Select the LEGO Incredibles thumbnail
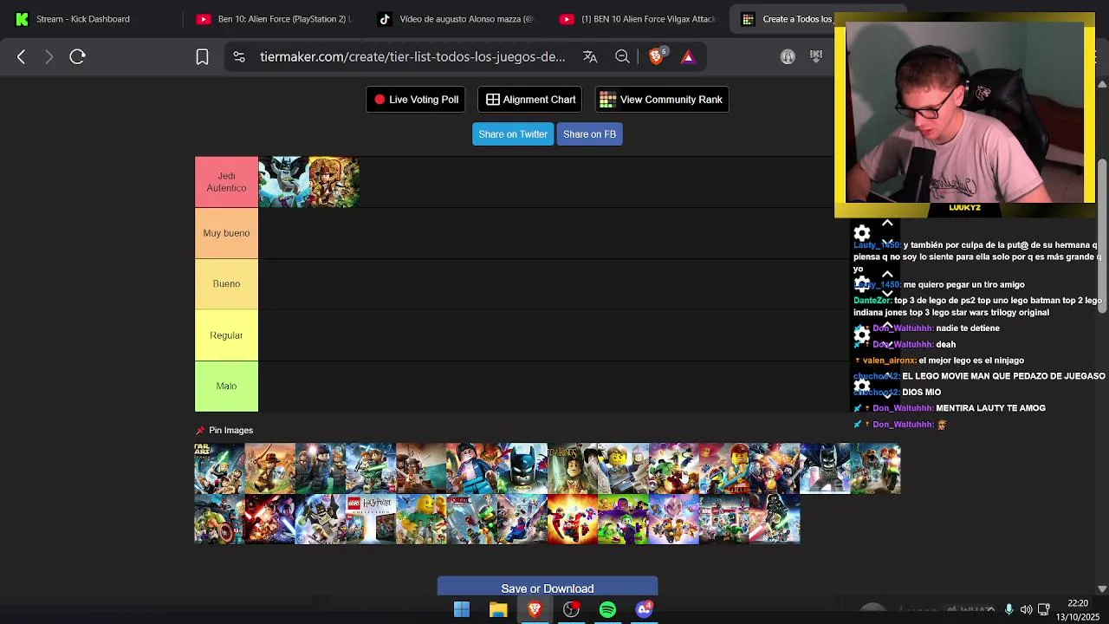 [x=573, y=519]
